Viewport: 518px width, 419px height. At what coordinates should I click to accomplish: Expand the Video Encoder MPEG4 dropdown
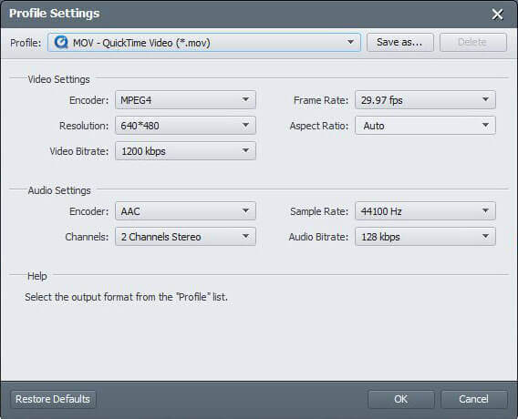[x=185, y=99]
